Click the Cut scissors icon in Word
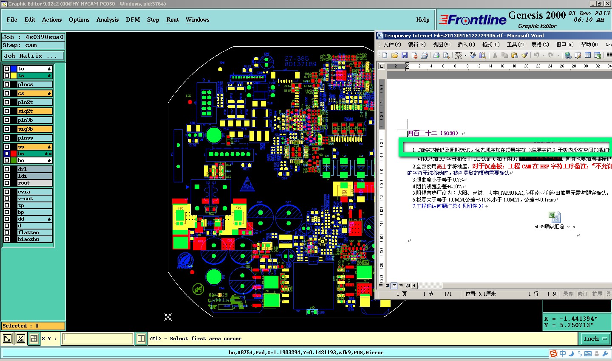Viewport: 612px width, 361px height. pos(495,55)
